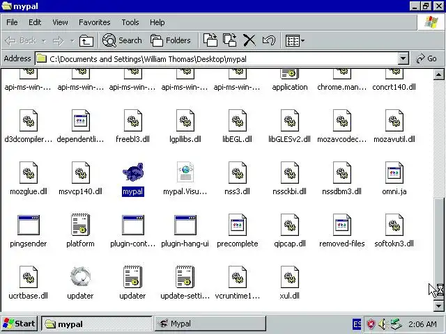Open the Search pane
The image size is (446, 334).
(122, 40)
